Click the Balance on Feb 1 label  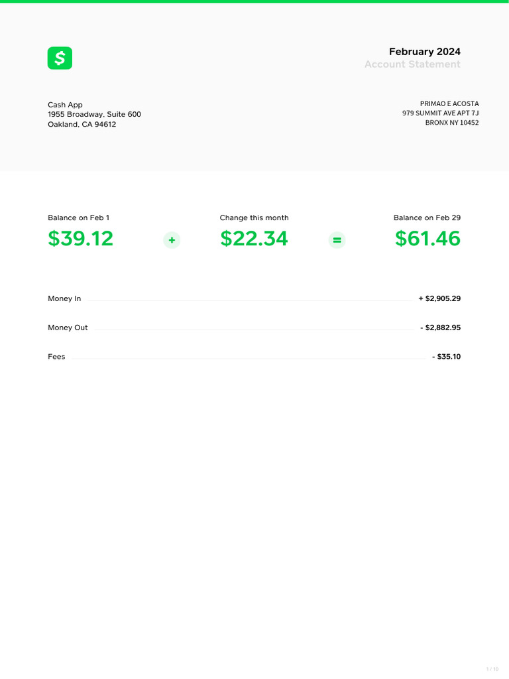point(79,218)
